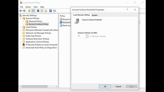Select Application Control Policies tree item
Viewport: 164px width, 92px height.
coord(37,42)
